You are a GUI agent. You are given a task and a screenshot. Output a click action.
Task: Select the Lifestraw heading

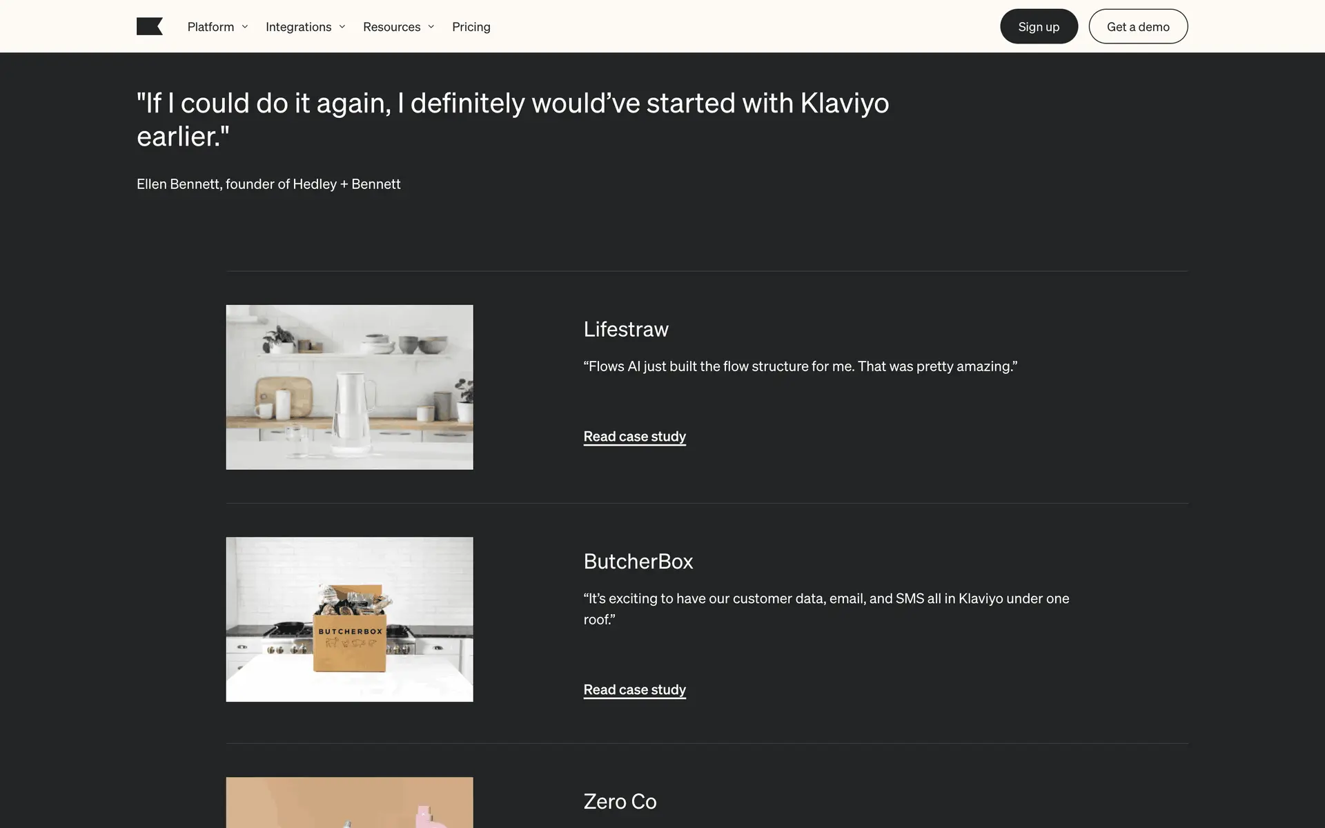point(625,329)
